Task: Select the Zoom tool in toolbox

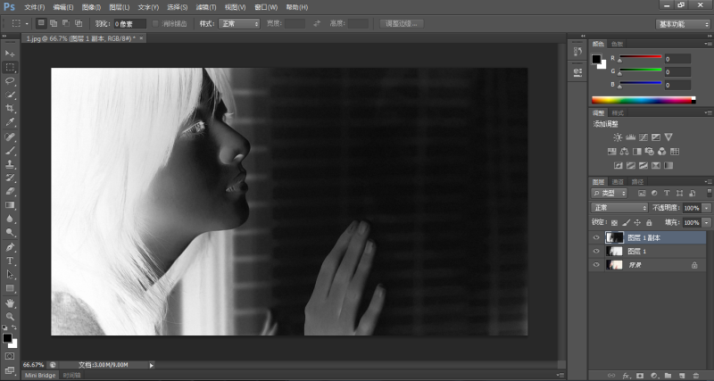Action: (10, 317)
